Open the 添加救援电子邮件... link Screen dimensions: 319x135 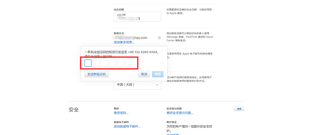127,126
